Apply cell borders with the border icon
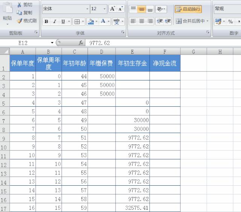Screen dimensions: 241x212 click(x=77, y=22)
